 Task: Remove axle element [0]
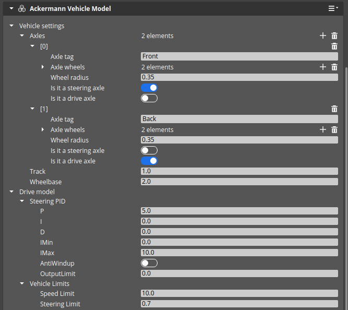(x=334, y=46)
